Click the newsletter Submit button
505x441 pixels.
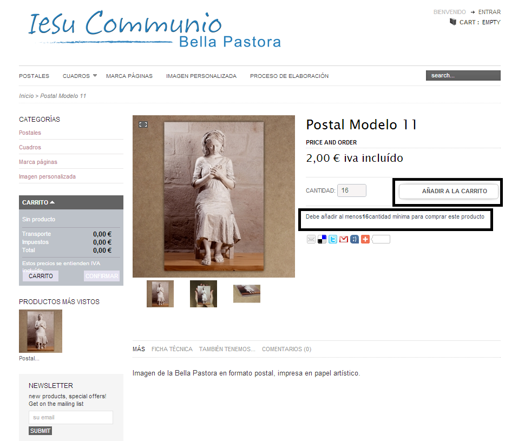pyautogui.click(x=40, y=431)
